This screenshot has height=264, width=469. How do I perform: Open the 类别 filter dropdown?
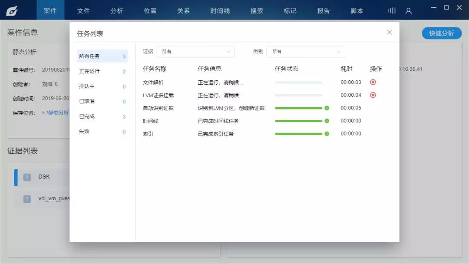point(305,51)
